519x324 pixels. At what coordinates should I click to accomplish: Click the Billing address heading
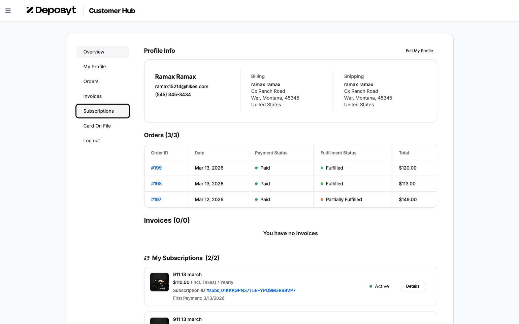point(258,76)
